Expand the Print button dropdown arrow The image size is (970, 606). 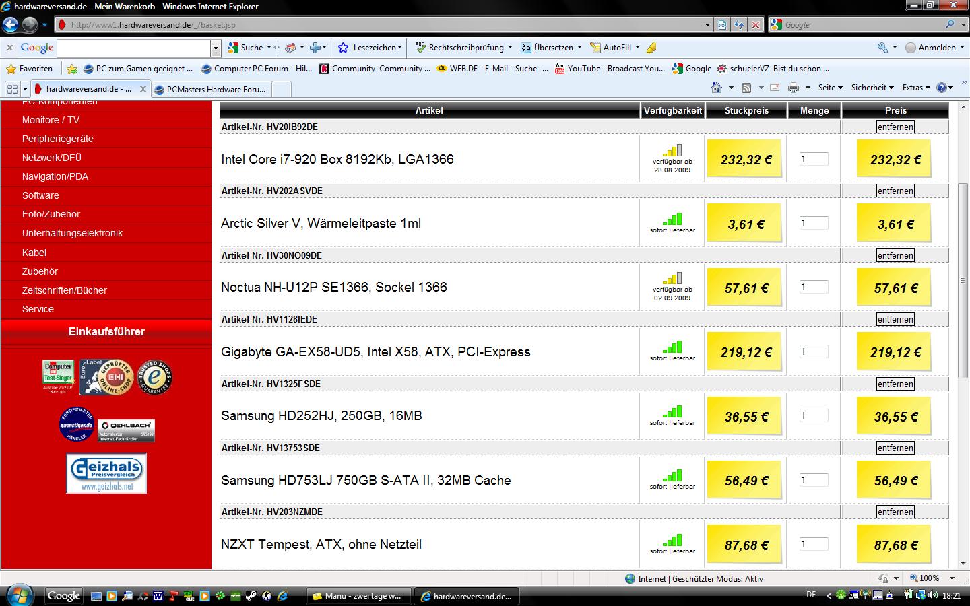coord(807,88)
